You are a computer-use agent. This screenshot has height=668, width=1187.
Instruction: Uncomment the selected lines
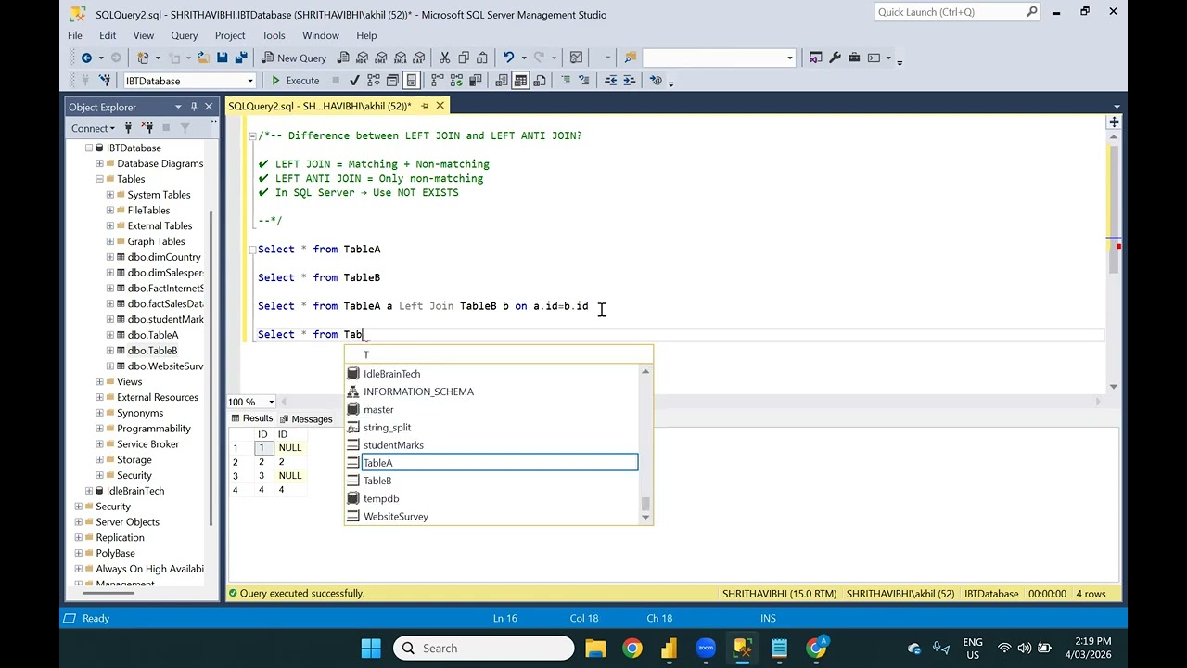tap(583, 81)
